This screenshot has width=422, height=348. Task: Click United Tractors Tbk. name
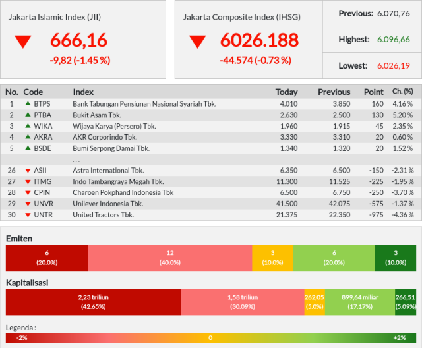pyautogui.click(x=104, y=215)
